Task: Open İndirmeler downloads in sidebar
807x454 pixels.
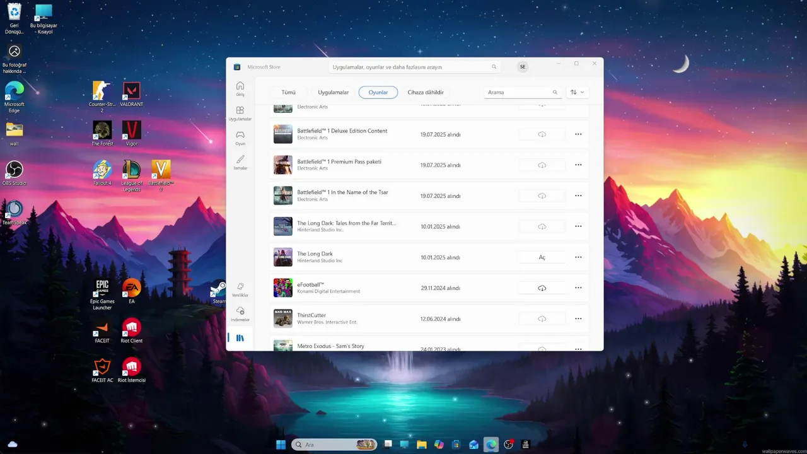Action: click(x=240, y=314)
